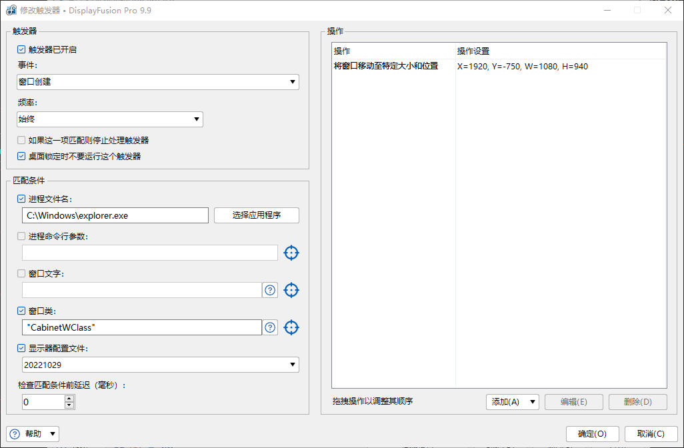The width and height of the screenshot is (684, 448).
Task: Click crosshair target icon for 窗口类
Action: click(291, 327)
